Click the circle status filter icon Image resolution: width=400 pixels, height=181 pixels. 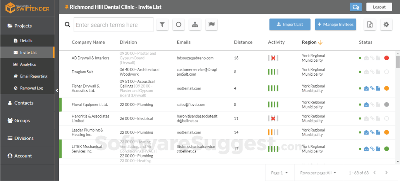coord(179,25)
